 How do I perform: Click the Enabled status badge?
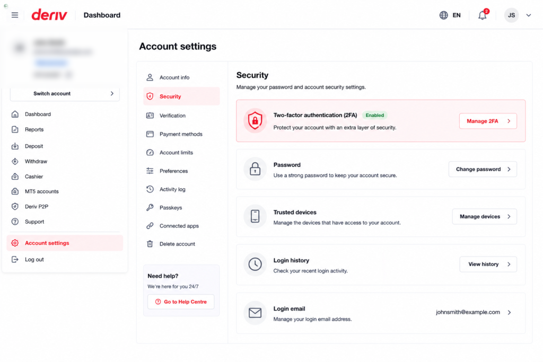375,115
